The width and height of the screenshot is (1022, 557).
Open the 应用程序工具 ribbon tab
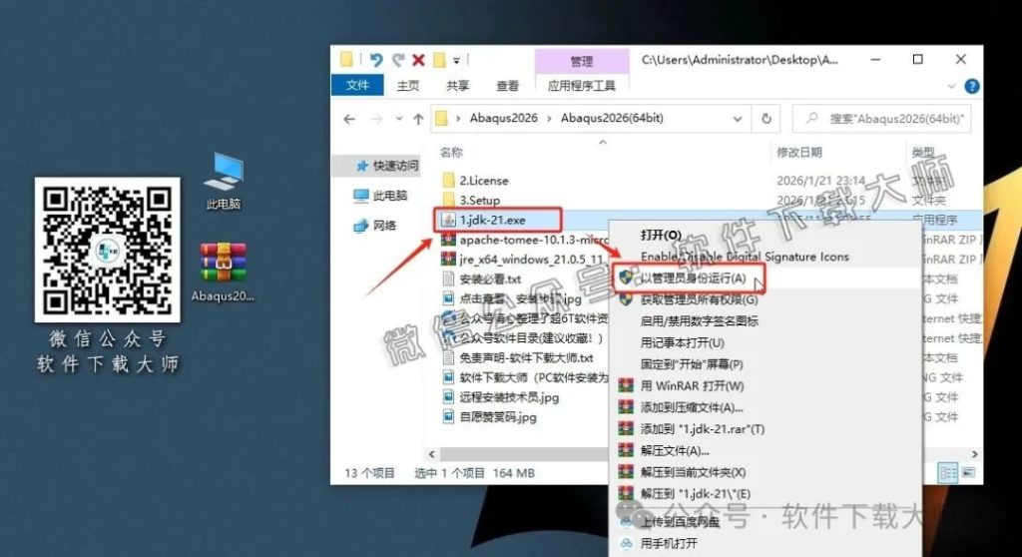tap(582, 86)
